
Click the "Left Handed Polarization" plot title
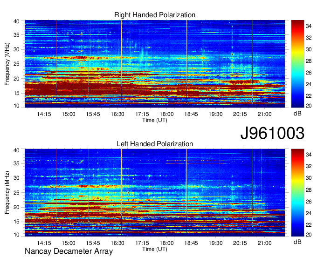[155, 144]
